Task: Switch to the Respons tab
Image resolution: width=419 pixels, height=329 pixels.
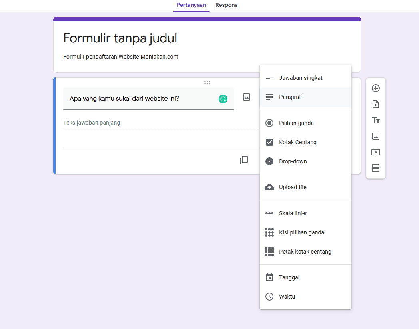Action: (x=226, y=5)
